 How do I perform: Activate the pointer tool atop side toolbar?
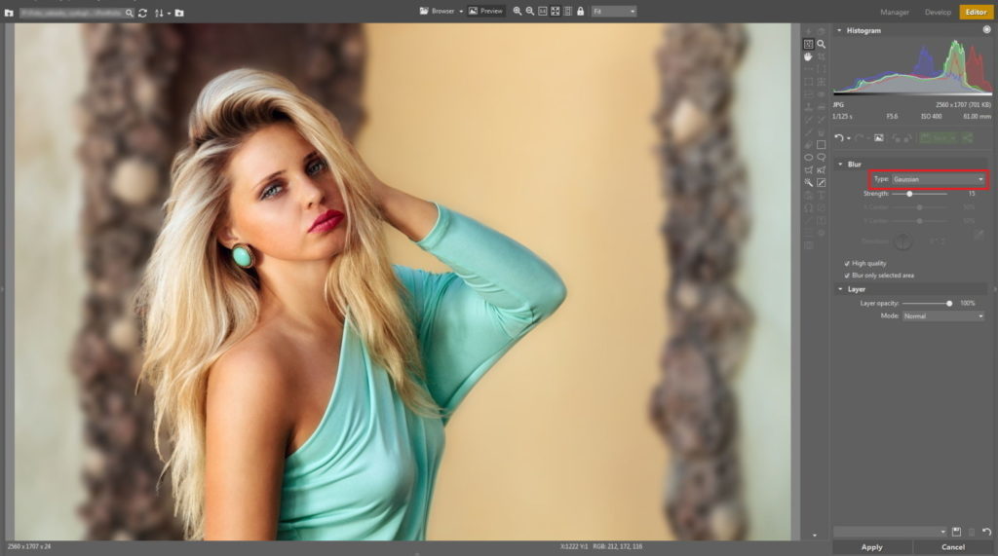click(x=808, y=44)
